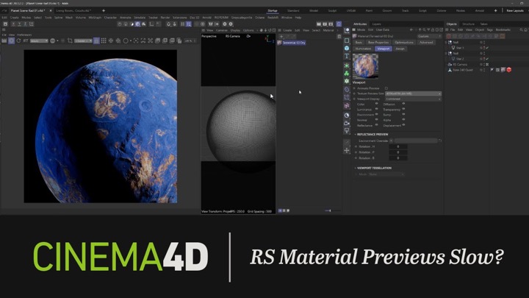Image resolution: width=529 pixels, height=298 pixels.
Task: Toggle the Star 1 enable checkmark
Action: coord(487,48)
